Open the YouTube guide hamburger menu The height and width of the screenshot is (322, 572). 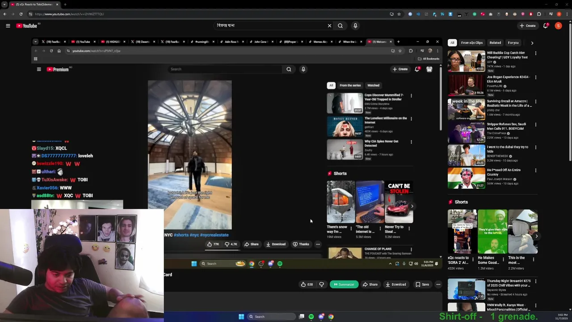pyautogui.click(x=8, y=26)
